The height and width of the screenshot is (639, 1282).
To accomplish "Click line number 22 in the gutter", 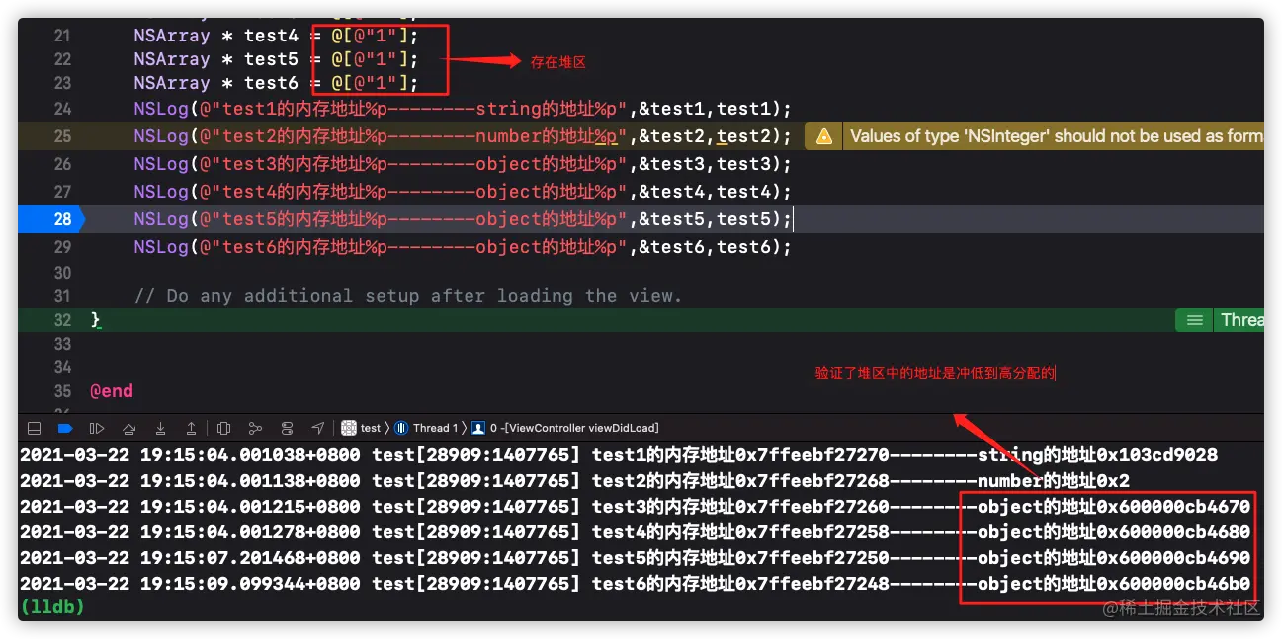I will 62,59.
